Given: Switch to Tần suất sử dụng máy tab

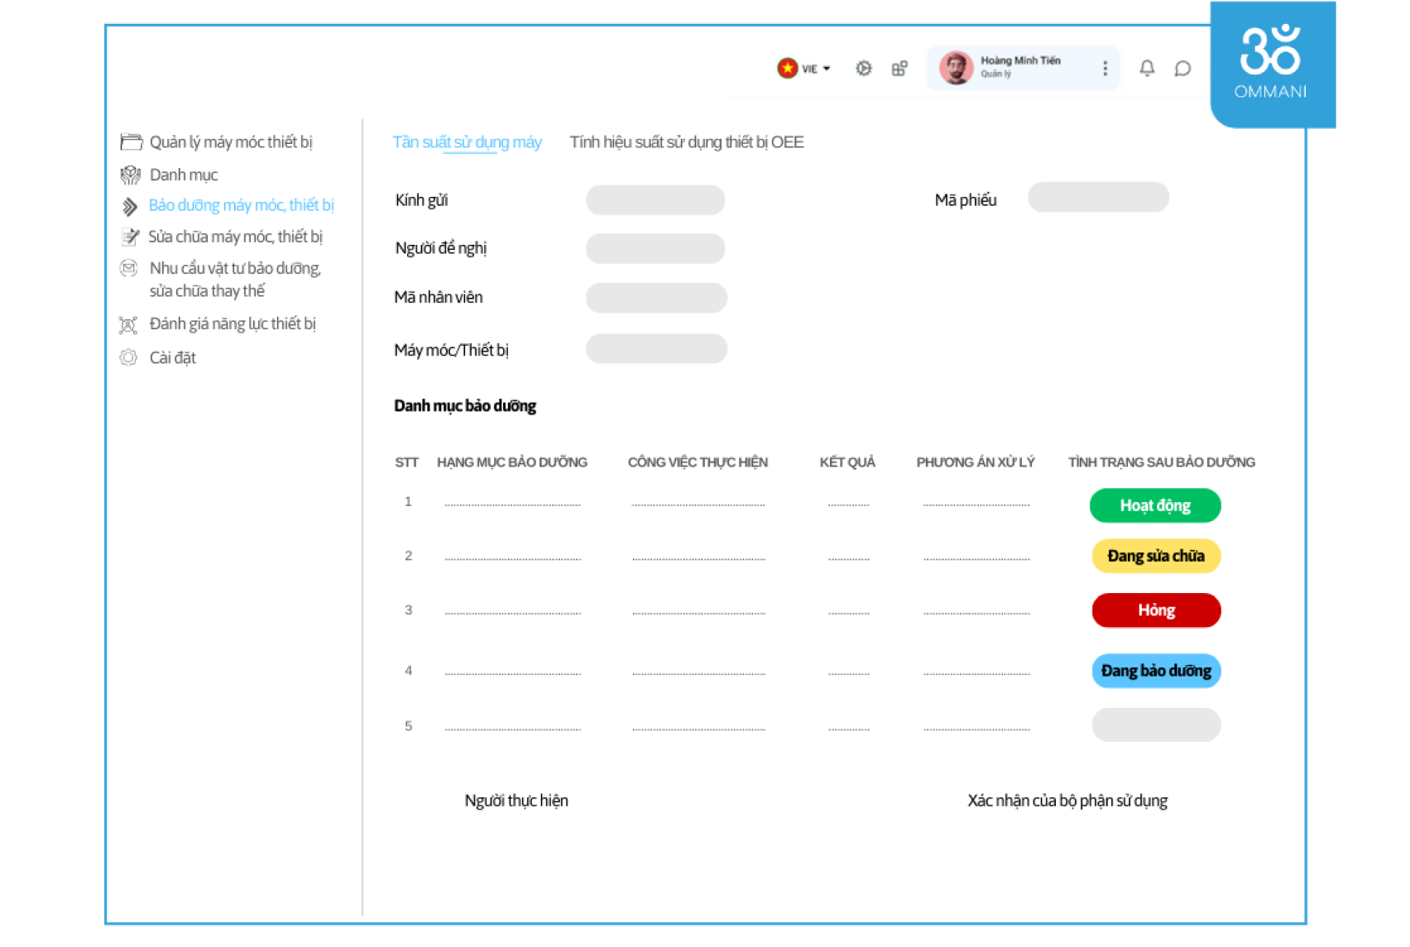Looking at the screenshot, I should pyautogui.click(x=467, y=142).
